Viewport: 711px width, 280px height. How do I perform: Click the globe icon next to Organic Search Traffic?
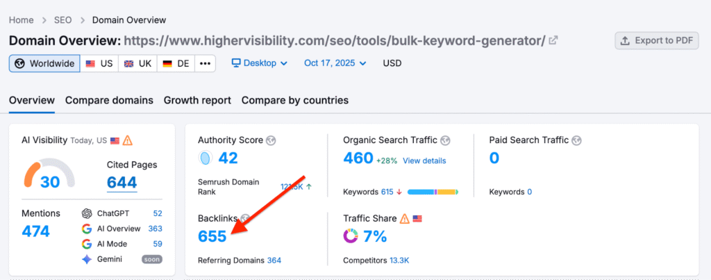tap(445, 140)
